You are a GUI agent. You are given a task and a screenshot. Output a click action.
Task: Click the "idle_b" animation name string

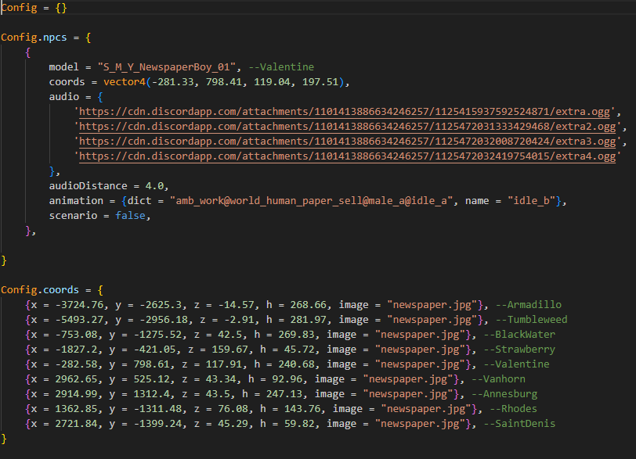pyautogui.click(x=532, y=201)
